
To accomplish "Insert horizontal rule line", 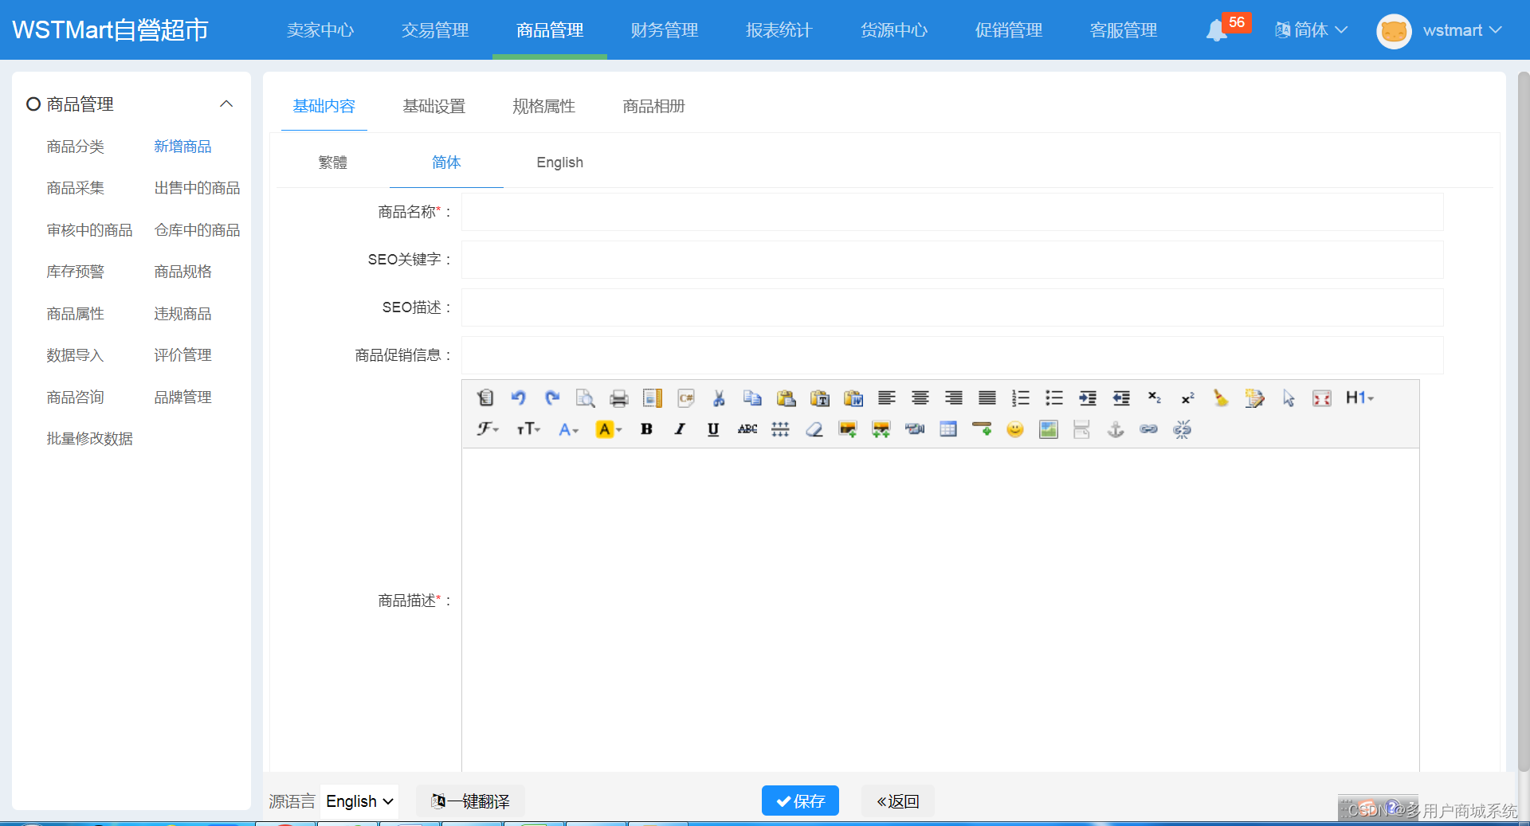I will 981,429.
